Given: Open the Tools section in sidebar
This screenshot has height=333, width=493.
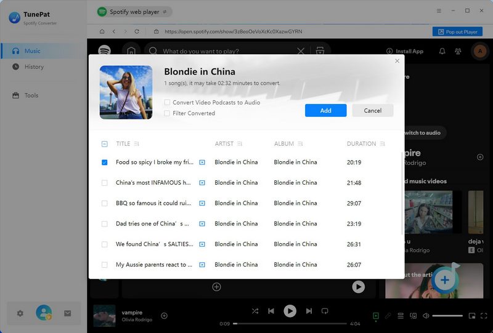Looking at the screenshot, I should pyautogui.click(x=43, y=95).
